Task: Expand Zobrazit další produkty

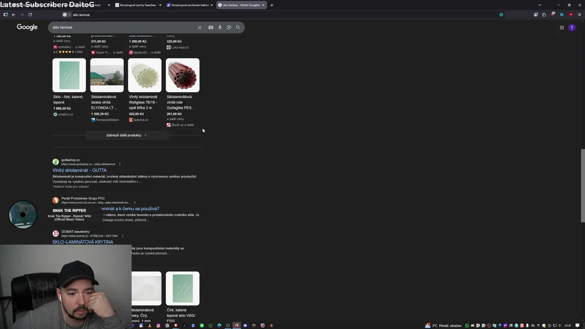Action: pyautogui.click(x=127, y=135)
